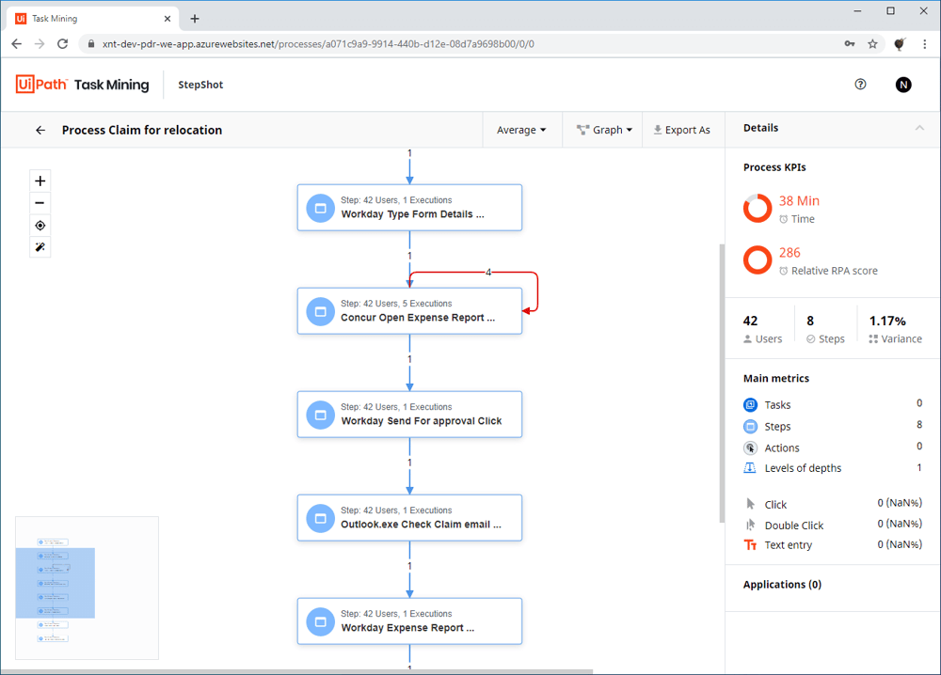Image resolution: width=941 pixels, height=675 pixels.
Task: Click the 8 Steps statistic
Action: pyautogui.click(x=825, y=328)
